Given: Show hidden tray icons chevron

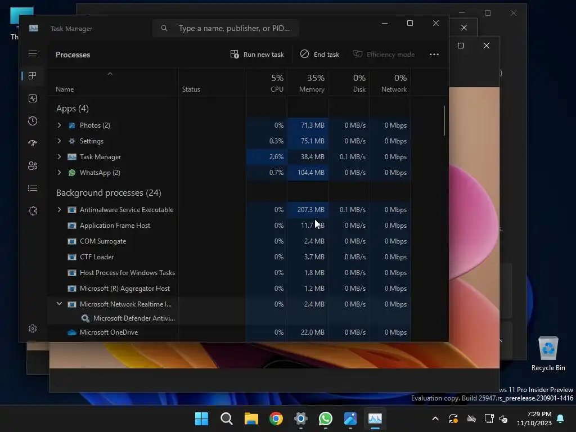Looking at the screenshot, I should [435, 418].
